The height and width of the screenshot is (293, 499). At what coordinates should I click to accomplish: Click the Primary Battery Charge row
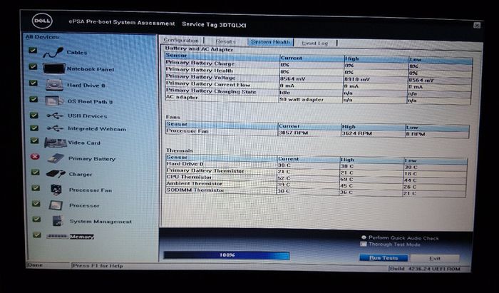click(x=318, y=65)
